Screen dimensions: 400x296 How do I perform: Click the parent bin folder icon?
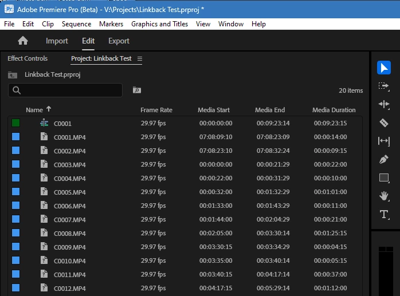click(x=13, y=75)
